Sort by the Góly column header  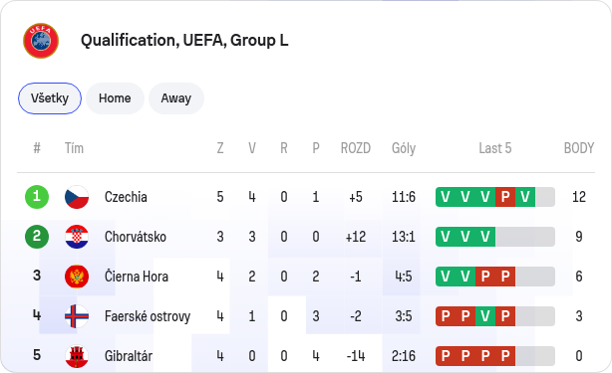[x=404, y=148]
